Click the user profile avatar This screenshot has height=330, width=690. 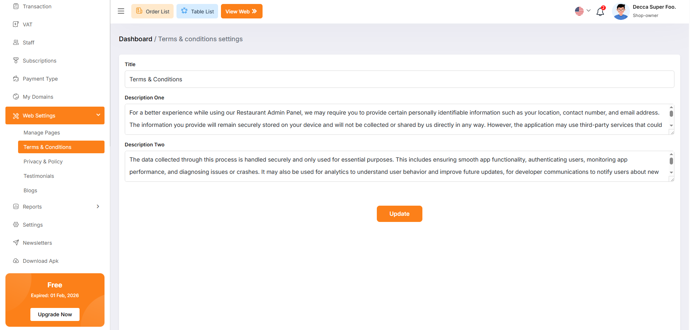(x=621, y=12)
